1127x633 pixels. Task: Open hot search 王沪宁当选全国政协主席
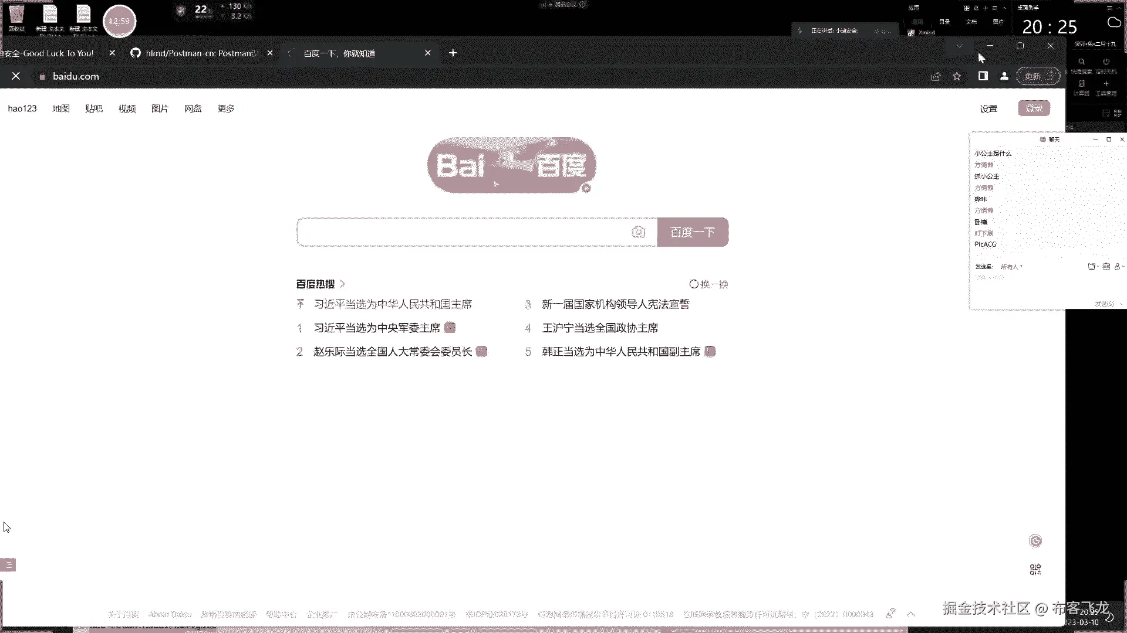coord(600,328)
